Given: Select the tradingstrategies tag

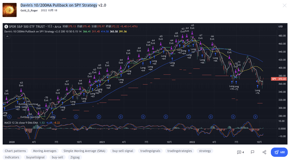Looking at the screenshot, I should click(x=180, y=151).
